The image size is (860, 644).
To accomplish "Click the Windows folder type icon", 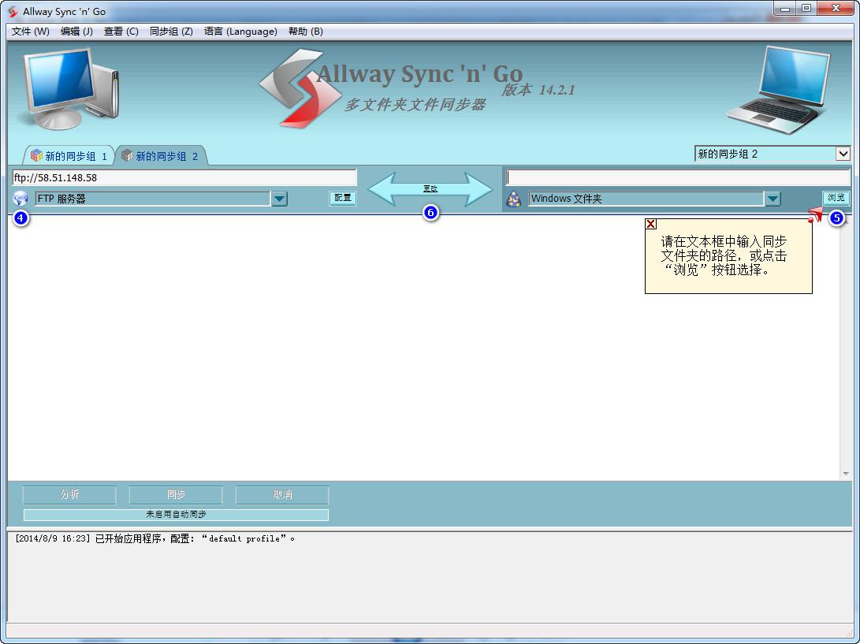I will point(513,199).
